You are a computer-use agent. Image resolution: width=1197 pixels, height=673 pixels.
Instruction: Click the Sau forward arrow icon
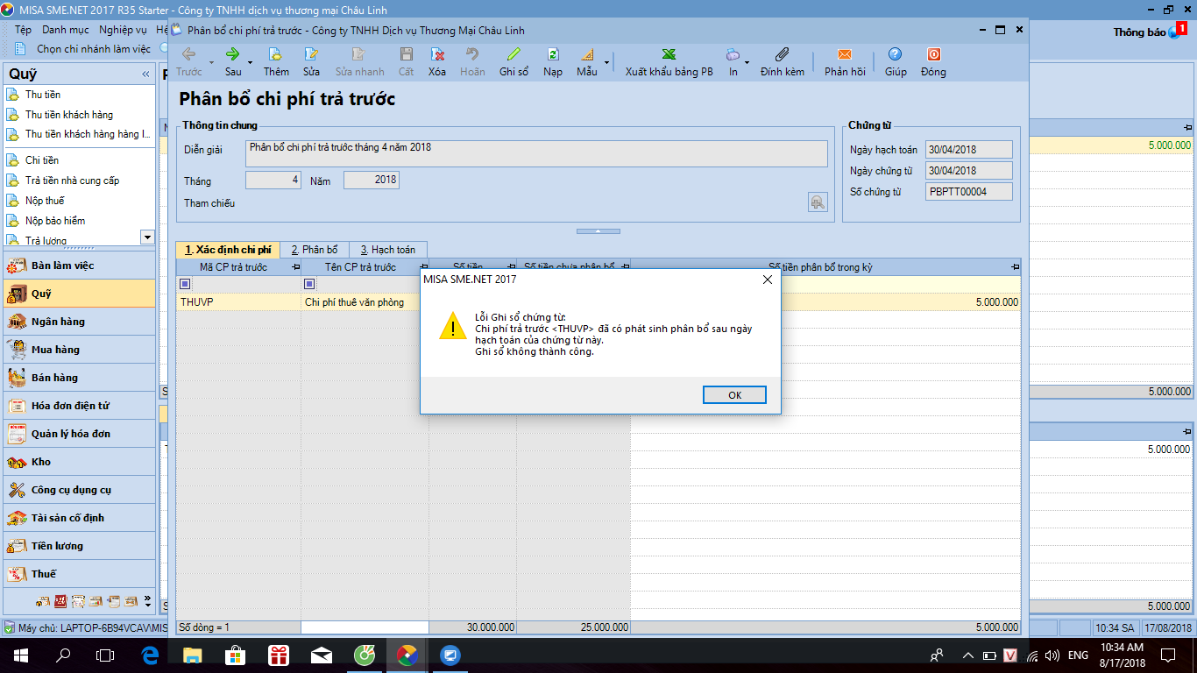[233, 55]
